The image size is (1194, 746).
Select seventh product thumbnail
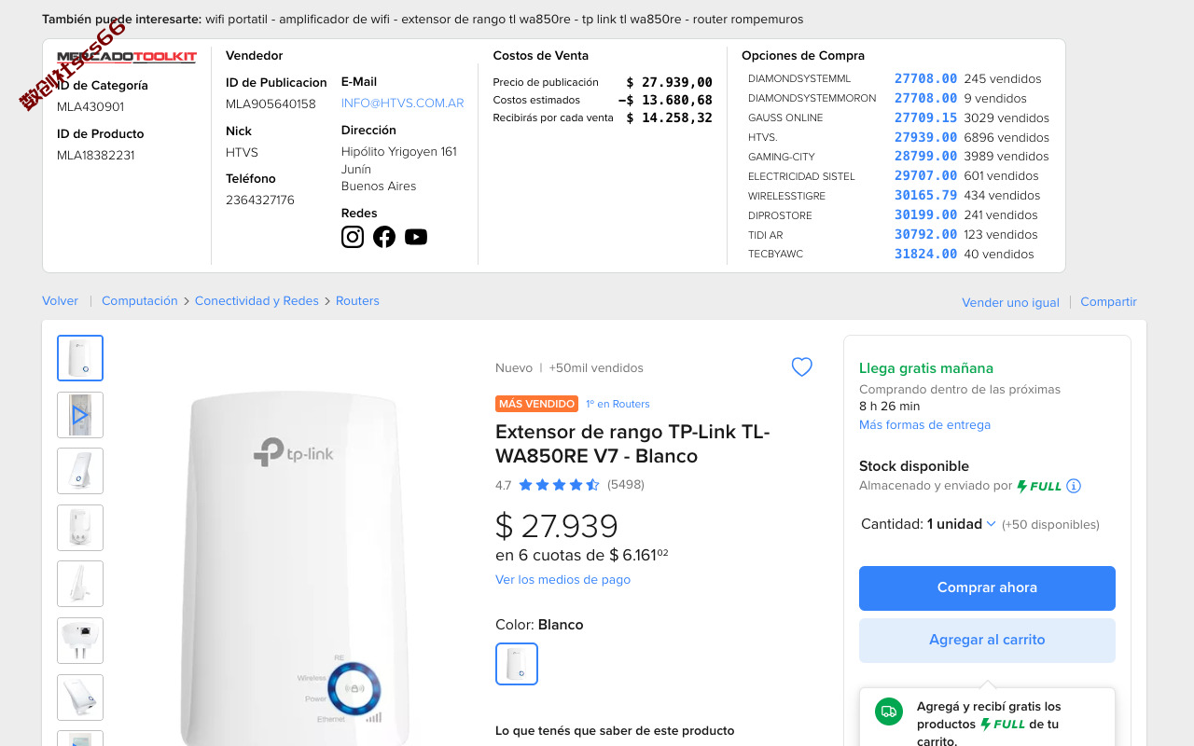pyautogui.click(x=80, y=698)
